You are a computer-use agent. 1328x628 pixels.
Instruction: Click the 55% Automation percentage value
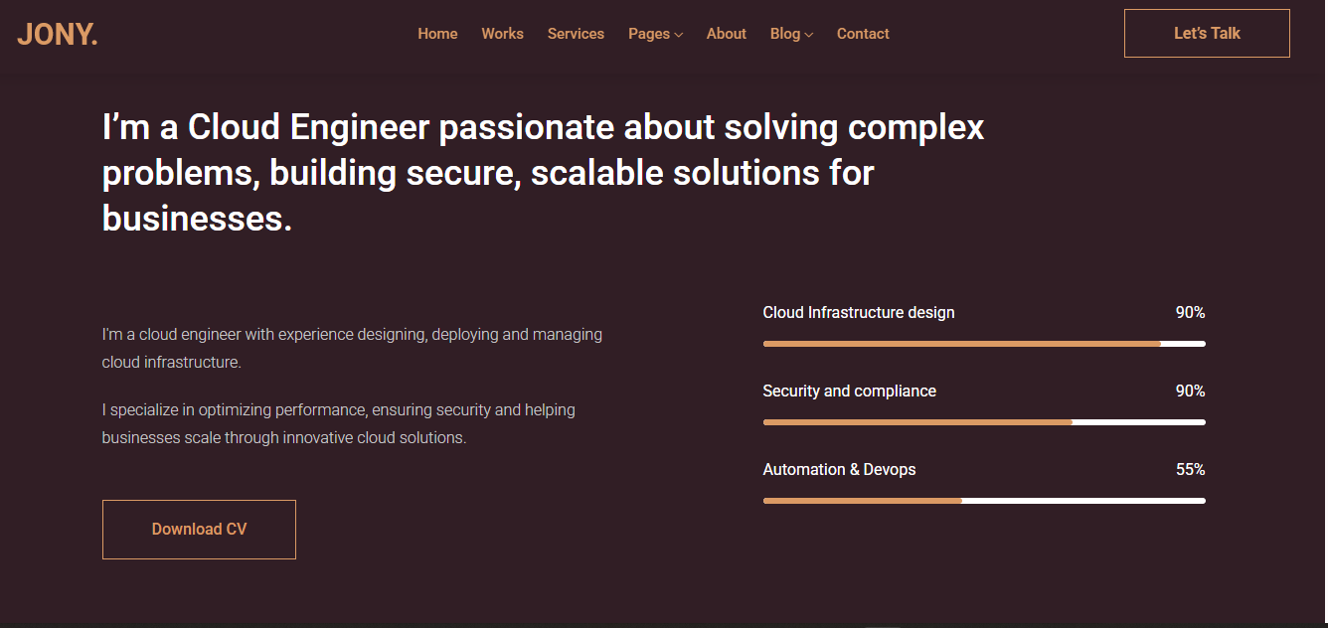(1191, 469)
